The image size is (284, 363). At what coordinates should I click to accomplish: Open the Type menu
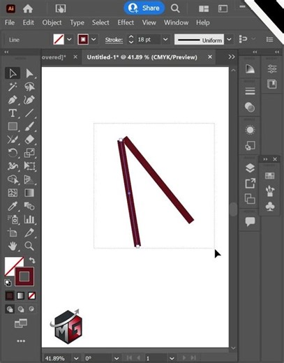pyautogui.click(x=77, y=22)
